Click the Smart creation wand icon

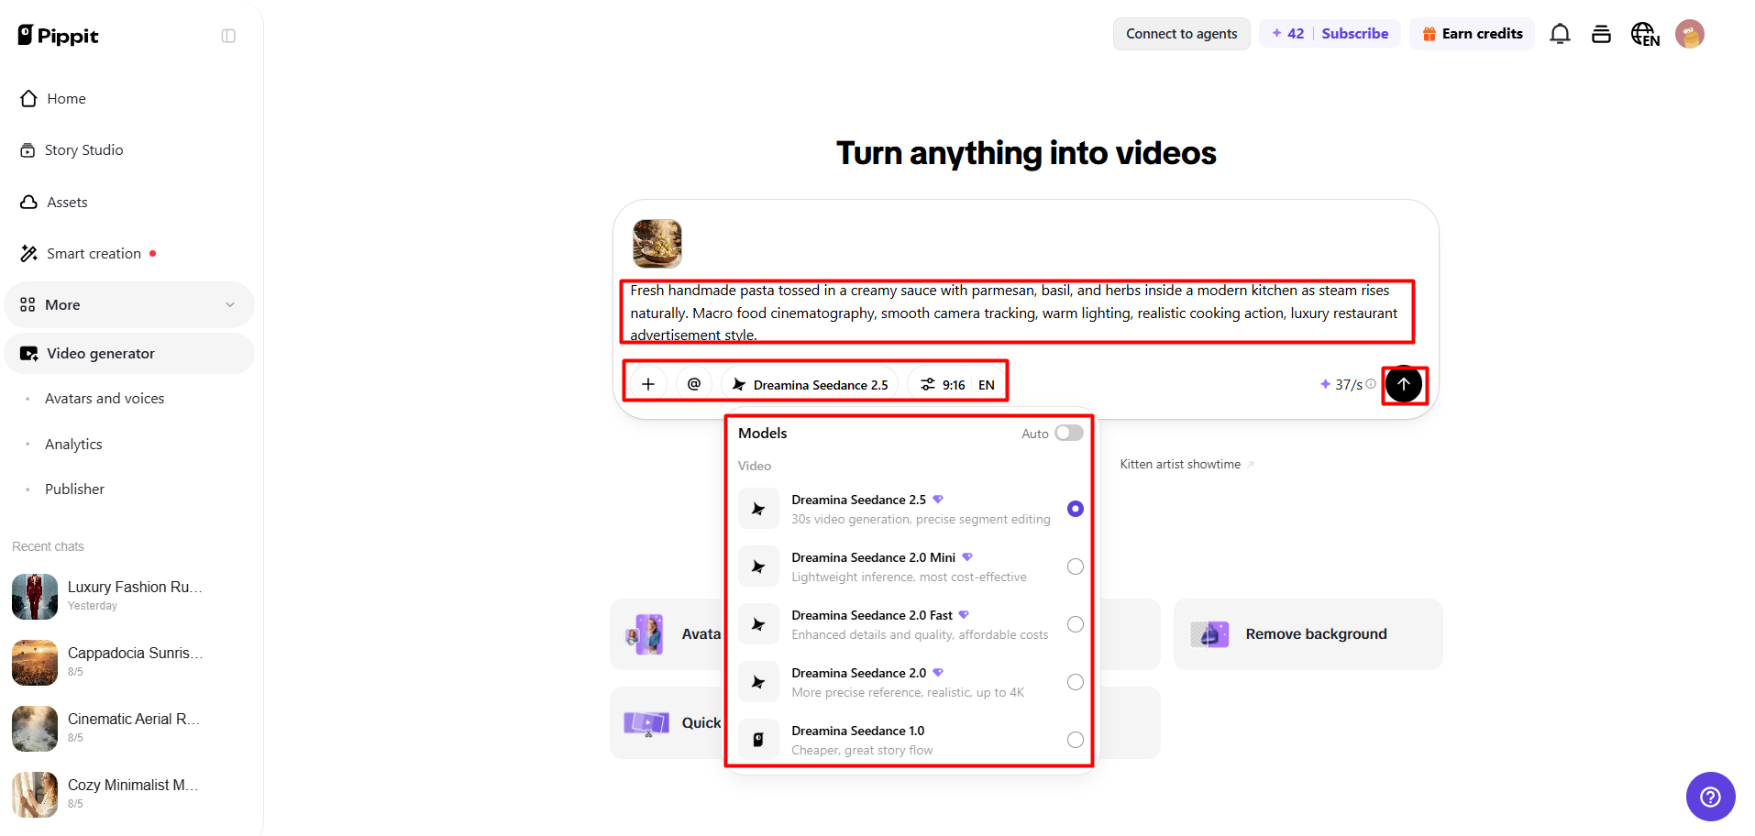pyautogui.click(x=29, y=253)
